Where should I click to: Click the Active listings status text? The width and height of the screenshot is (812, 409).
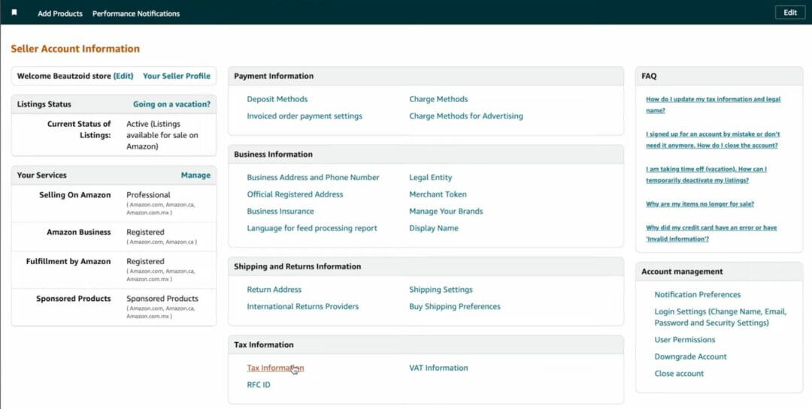162,136
